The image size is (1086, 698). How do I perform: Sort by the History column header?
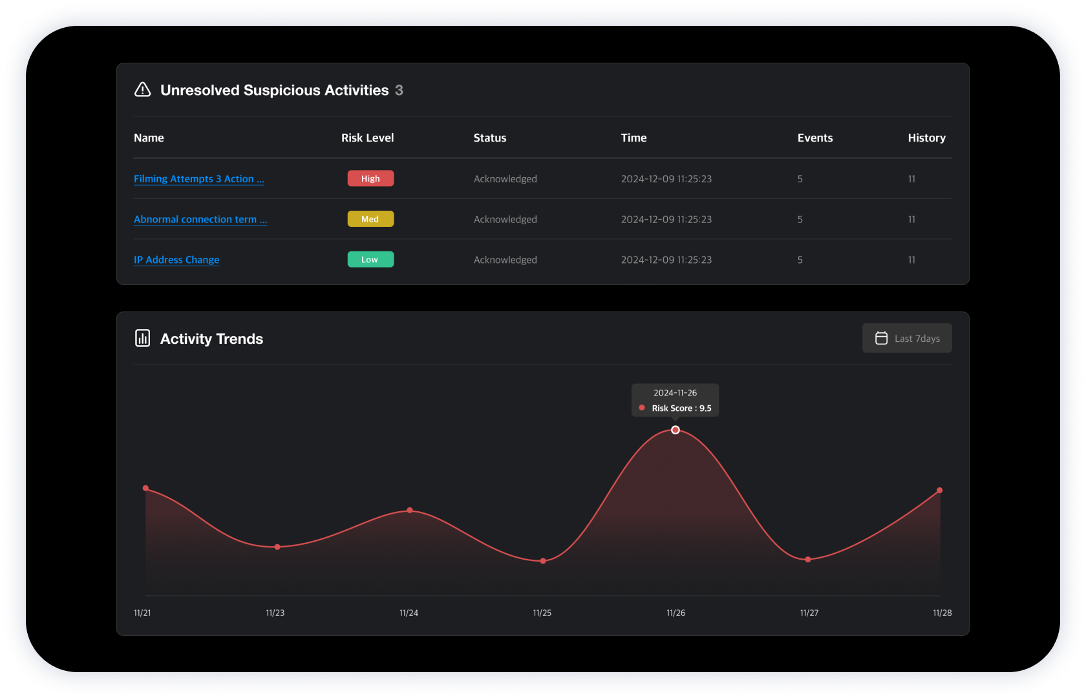pos(926,138)
